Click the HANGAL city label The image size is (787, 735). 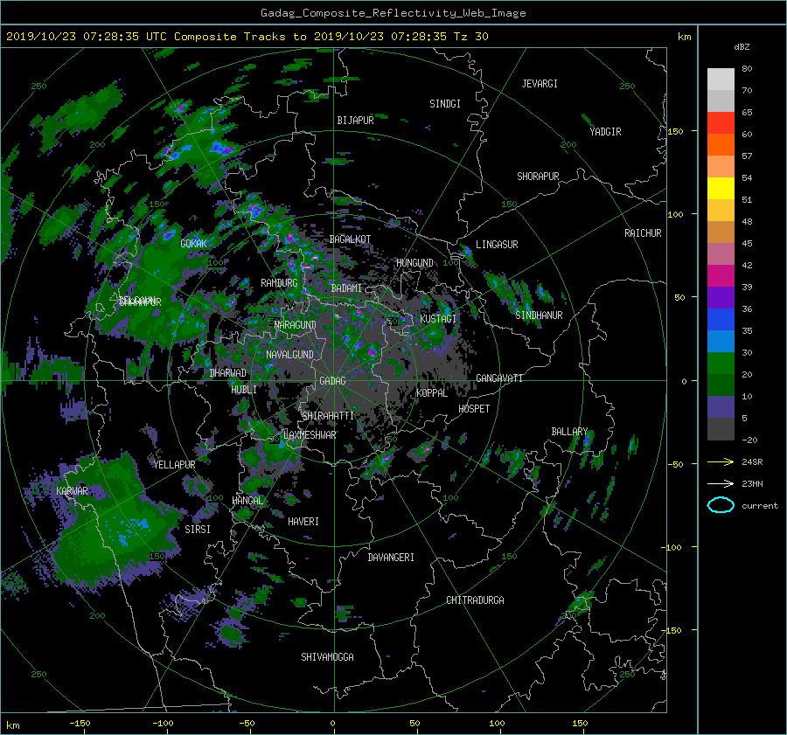pos(247,501)
